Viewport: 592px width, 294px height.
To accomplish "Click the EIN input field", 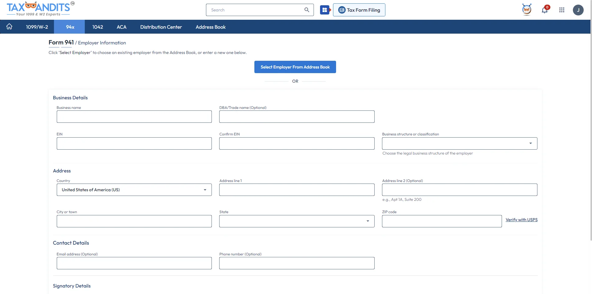I will click(x=134, y=143).
